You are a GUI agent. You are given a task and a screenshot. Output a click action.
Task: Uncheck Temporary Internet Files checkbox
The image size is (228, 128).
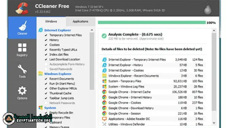46,35
